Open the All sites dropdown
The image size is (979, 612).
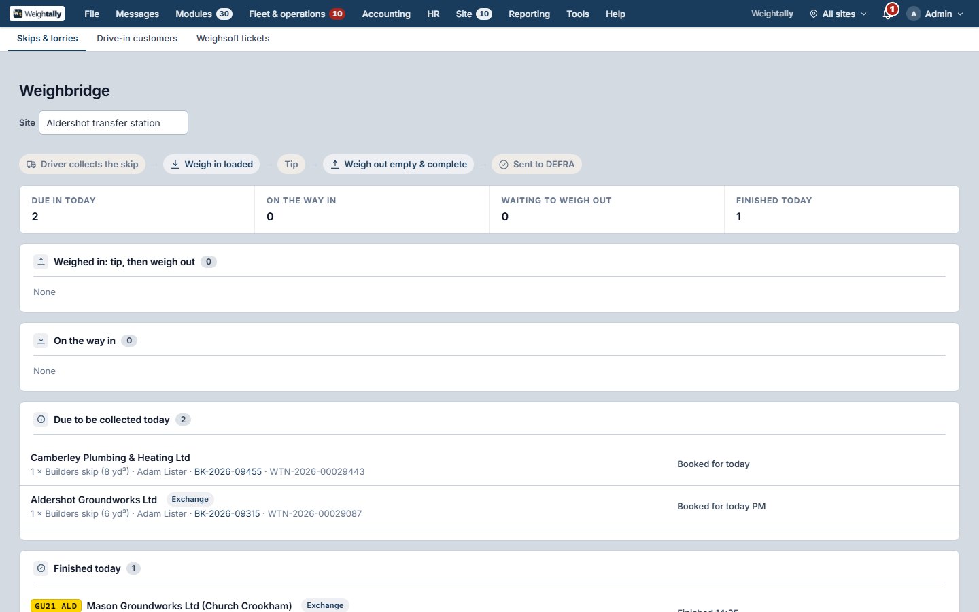[x=838, y=14]
